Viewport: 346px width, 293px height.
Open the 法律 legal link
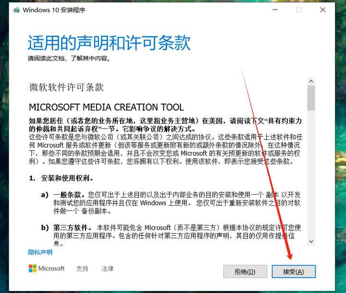tap(108, 269)
